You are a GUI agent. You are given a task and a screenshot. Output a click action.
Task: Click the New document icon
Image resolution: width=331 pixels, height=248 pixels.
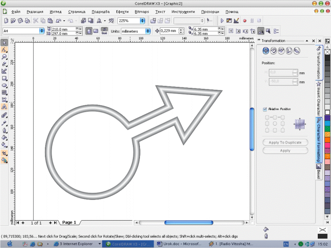click(6, 21)
